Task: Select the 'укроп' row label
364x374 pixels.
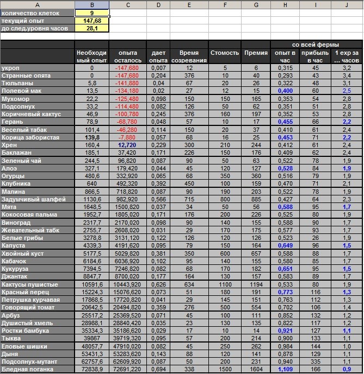Action: coord(38,68)
